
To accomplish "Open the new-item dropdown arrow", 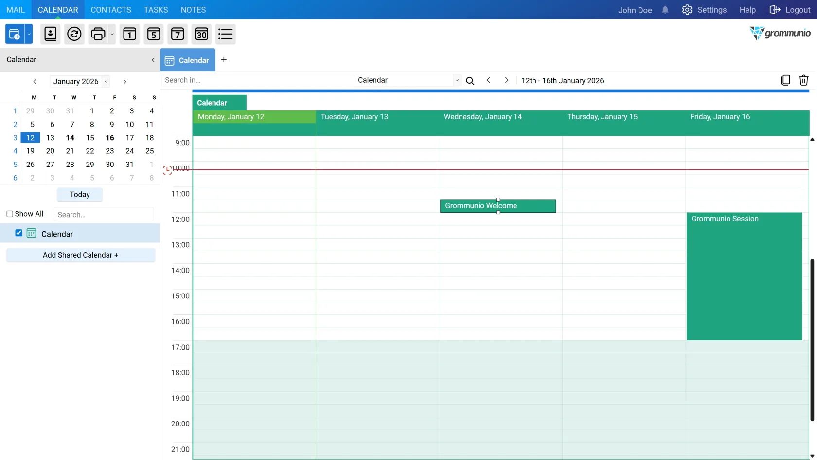I will pos(29,34).
